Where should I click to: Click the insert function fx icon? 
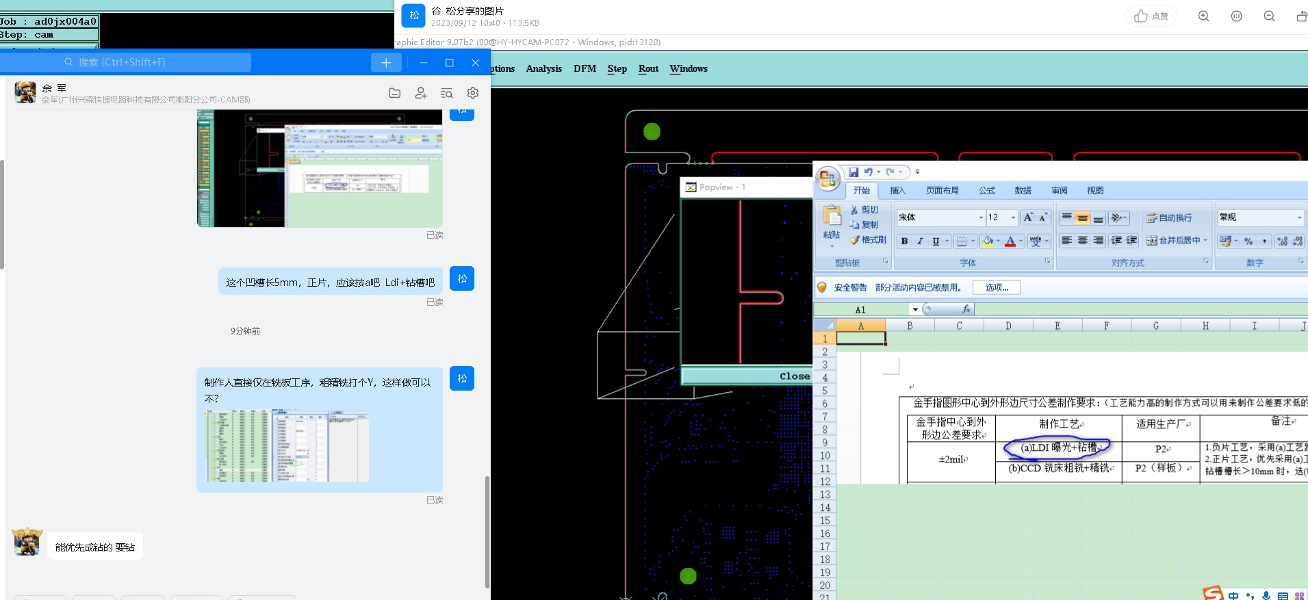pyautogui.click(x=966, y=309)
